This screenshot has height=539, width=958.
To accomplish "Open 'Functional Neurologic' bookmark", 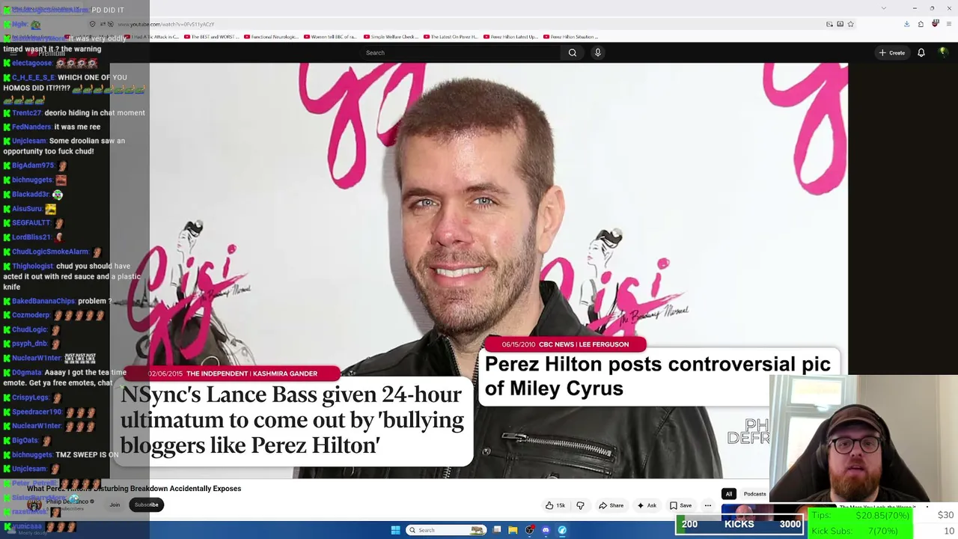I will coord(269,37).
